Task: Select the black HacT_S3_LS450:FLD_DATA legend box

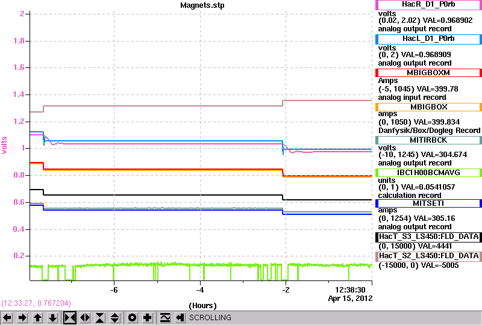Action: (x=428, y=237)
